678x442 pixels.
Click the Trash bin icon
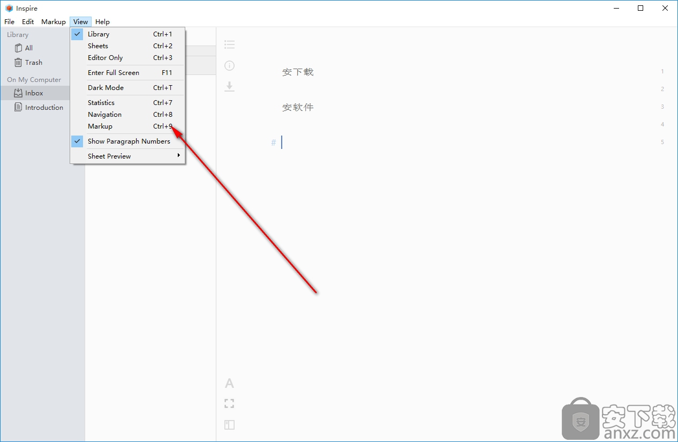(x=18, y=62)
